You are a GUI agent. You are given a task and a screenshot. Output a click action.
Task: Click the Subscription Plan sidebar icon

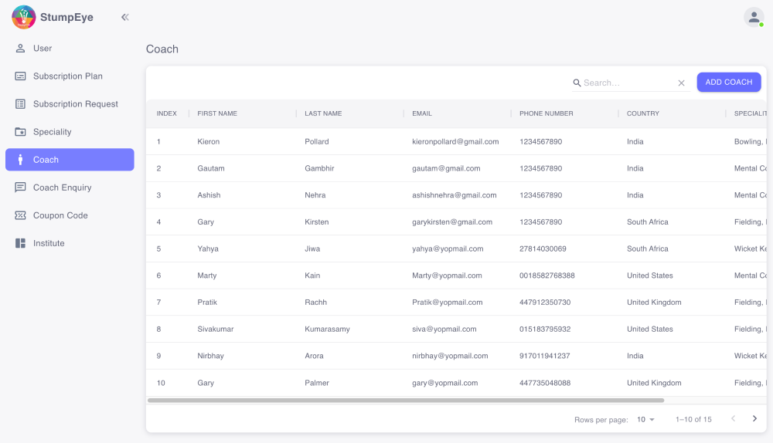20,76
